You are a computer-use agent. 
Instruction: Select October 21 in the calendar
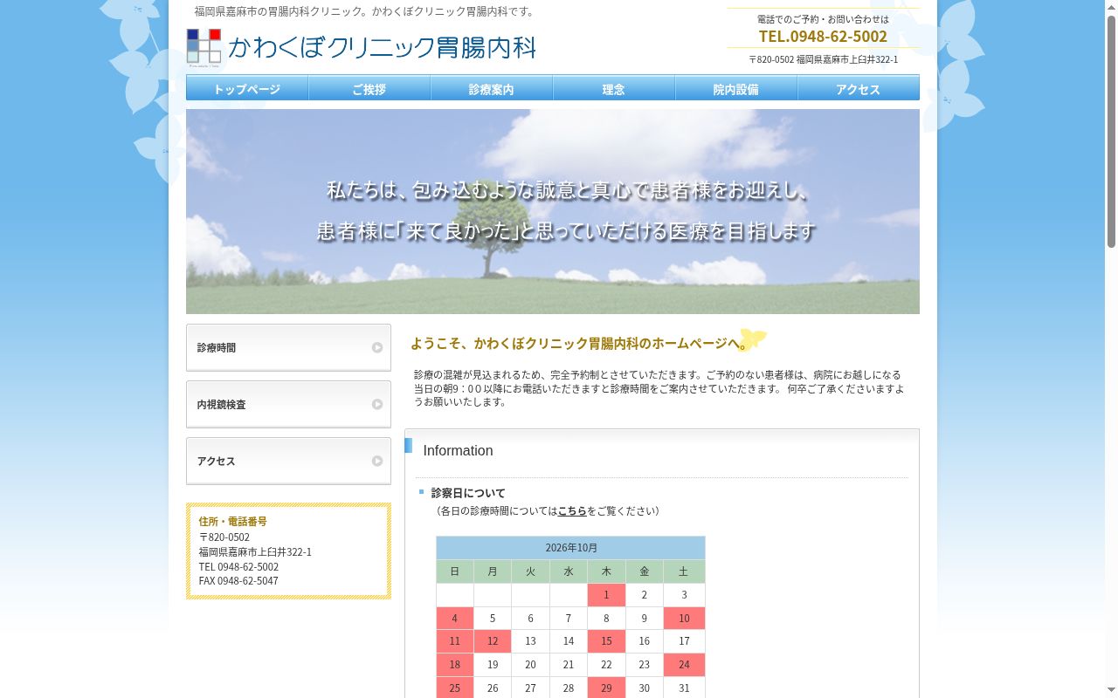(569, 665)
